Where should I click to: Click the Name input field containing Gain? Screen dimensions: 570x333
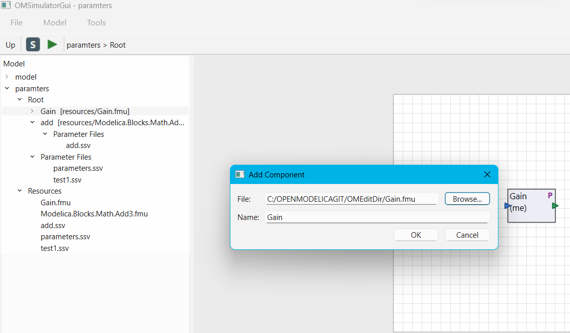click(377, 217)
